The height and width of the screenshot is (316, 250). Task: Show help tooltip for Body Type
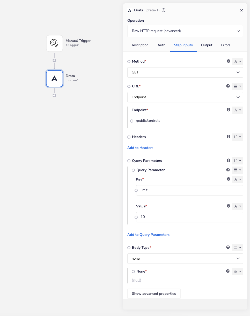[228, 247]
